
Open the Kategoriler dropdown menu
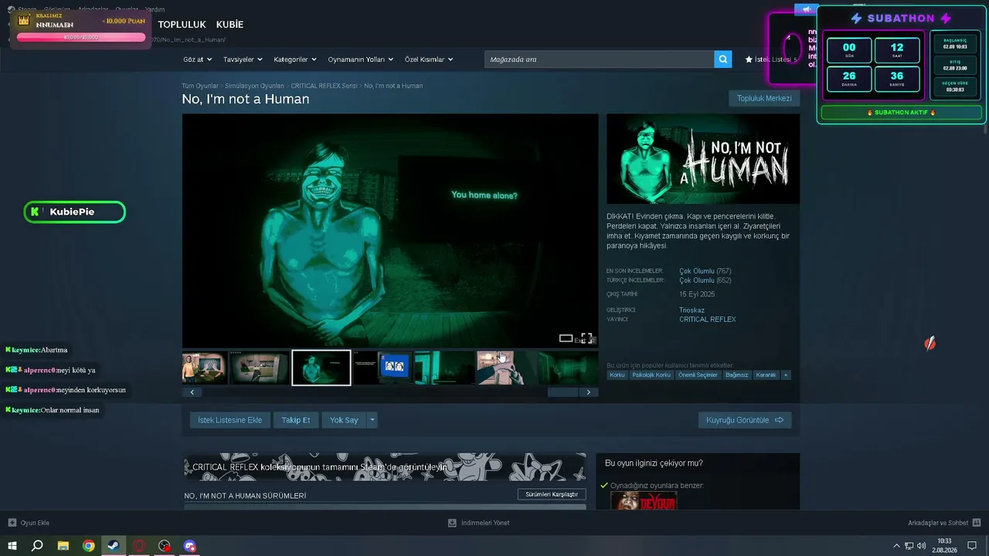click(296, 59)
